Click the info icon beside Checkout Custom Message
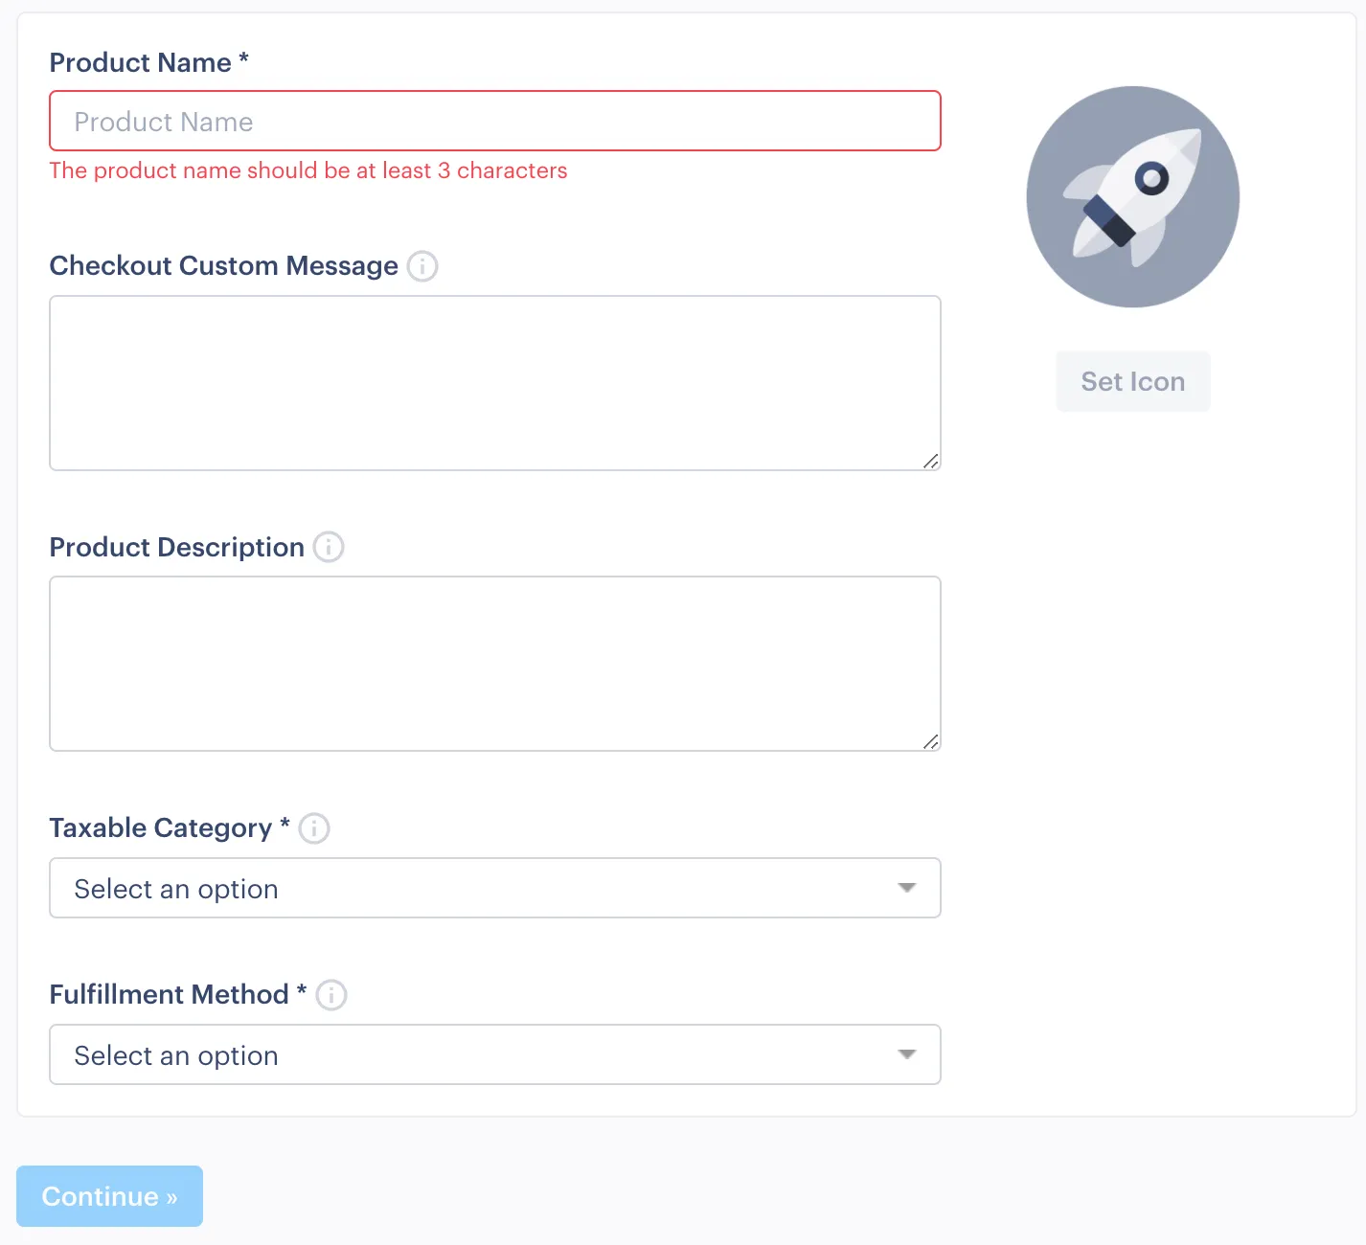 [x=421, y=266]
